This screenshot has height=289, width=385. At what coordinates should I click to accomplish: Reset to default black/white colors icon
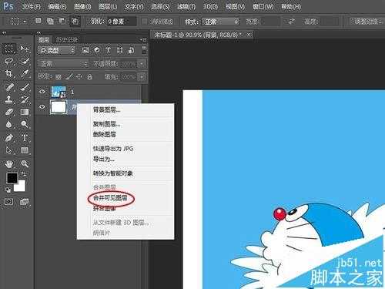tap(8, 190)
